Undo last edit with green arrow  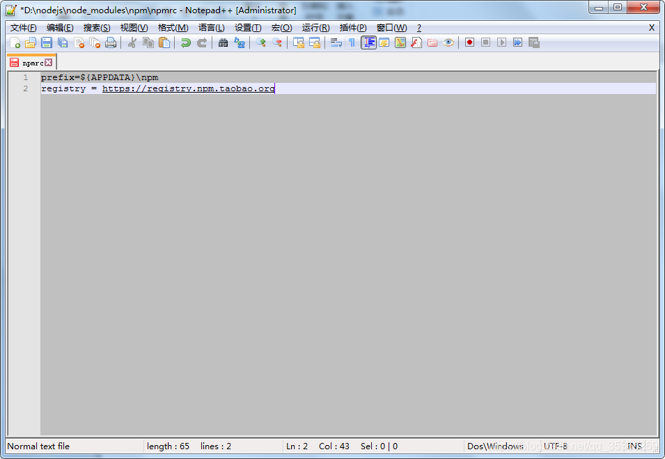[x=185, y=43]
